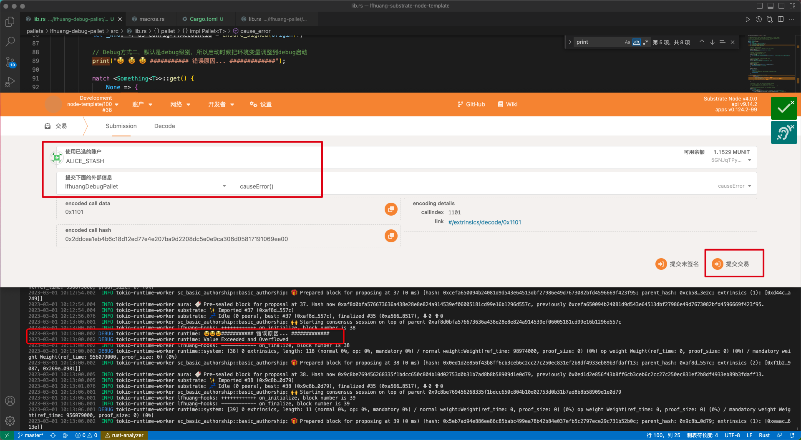Close the find widget
Image resolution: width=801 pixels, height=440 pixels.
(x=733, y=42)
